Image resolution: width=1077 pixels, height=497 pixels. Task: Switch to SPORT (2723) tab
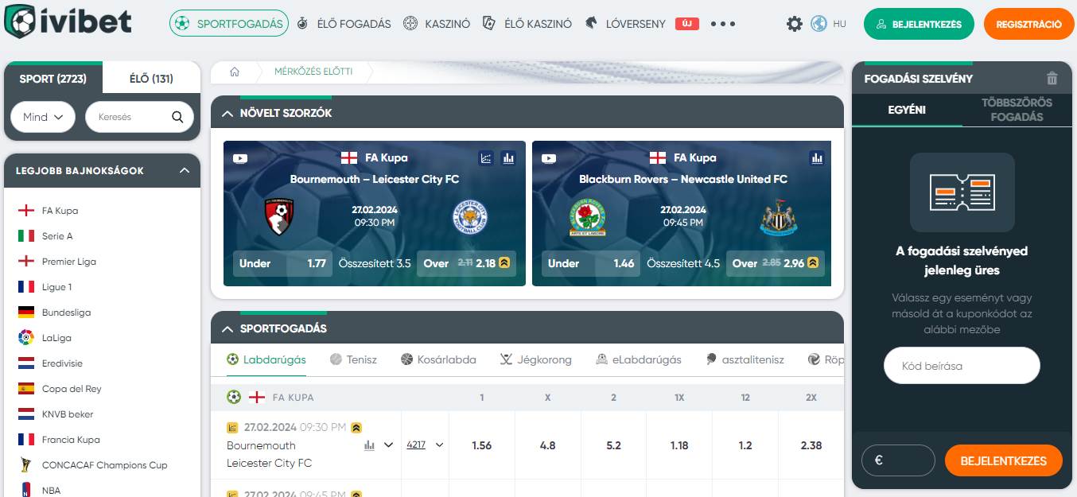coord(53,79)
